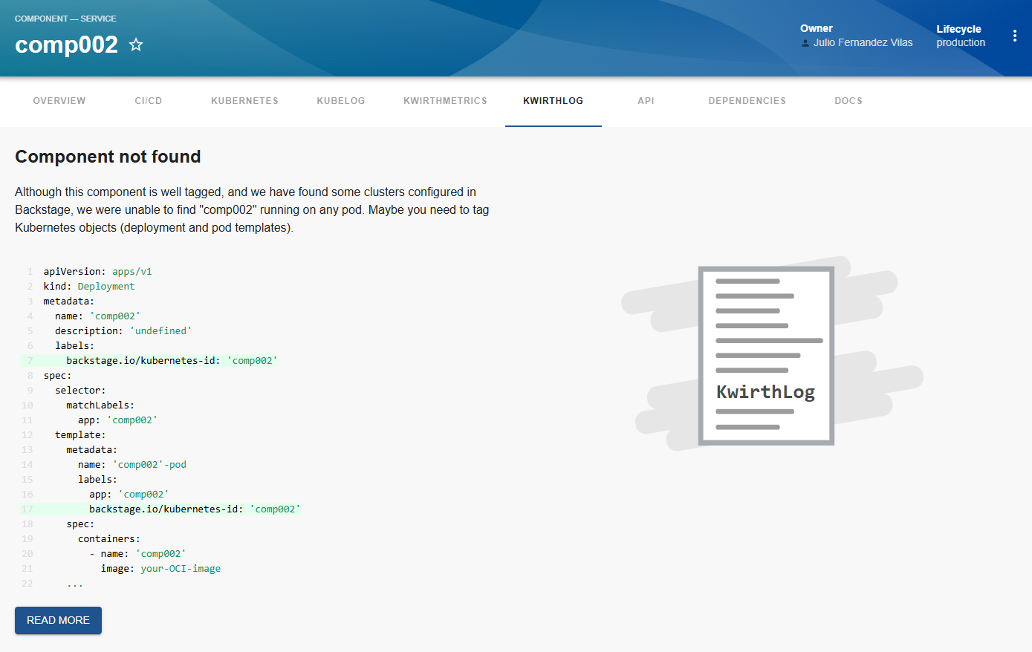Open the CI/CD tab
1032x652 pixels.
[x=149, y=101]
